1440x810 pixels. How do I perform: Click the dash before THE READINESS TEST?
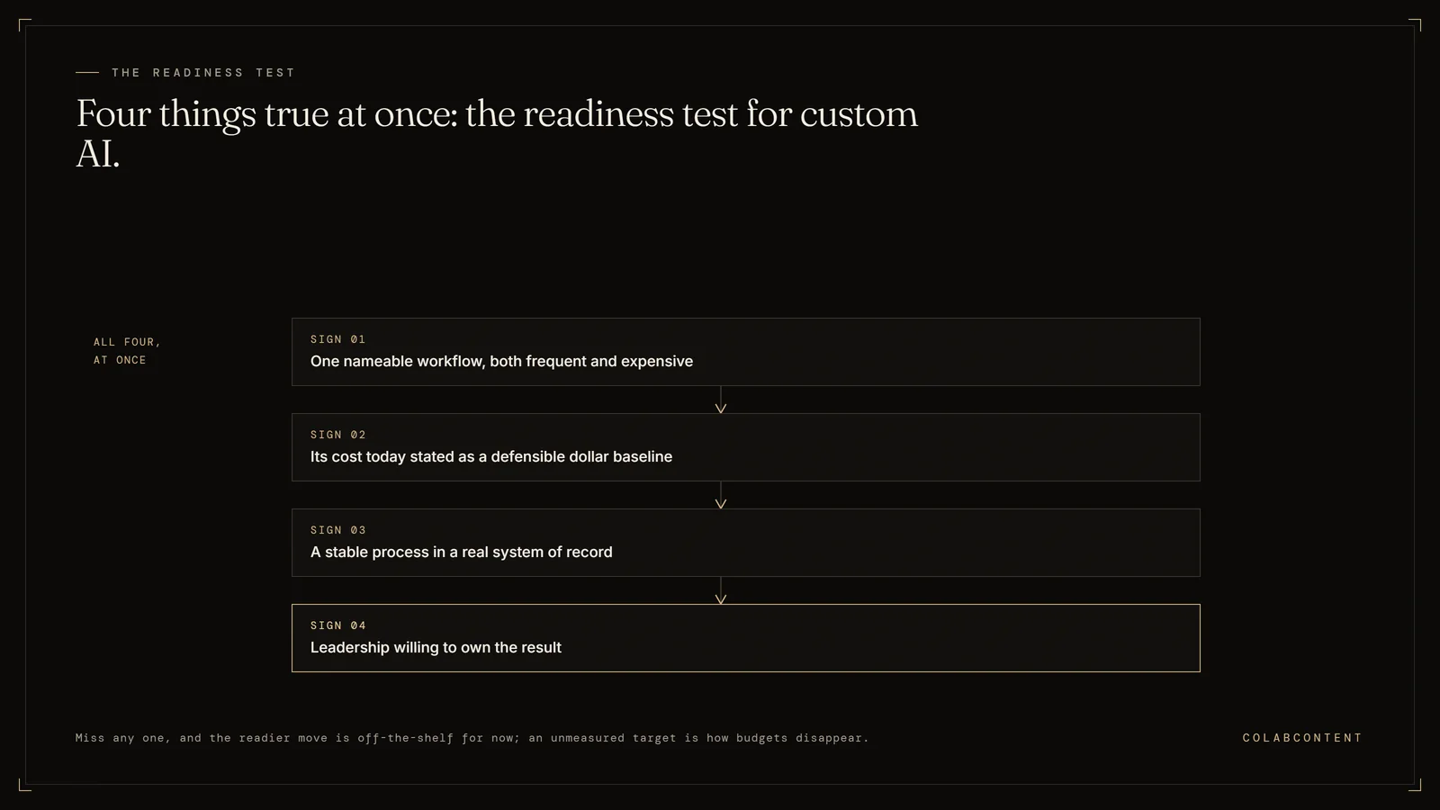[x=87, y=72]
